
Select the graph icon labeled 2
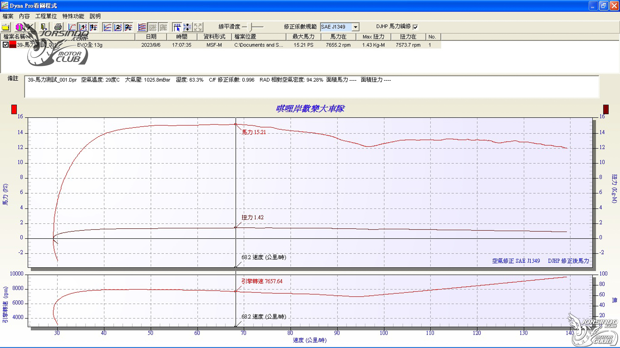[118, 27]
